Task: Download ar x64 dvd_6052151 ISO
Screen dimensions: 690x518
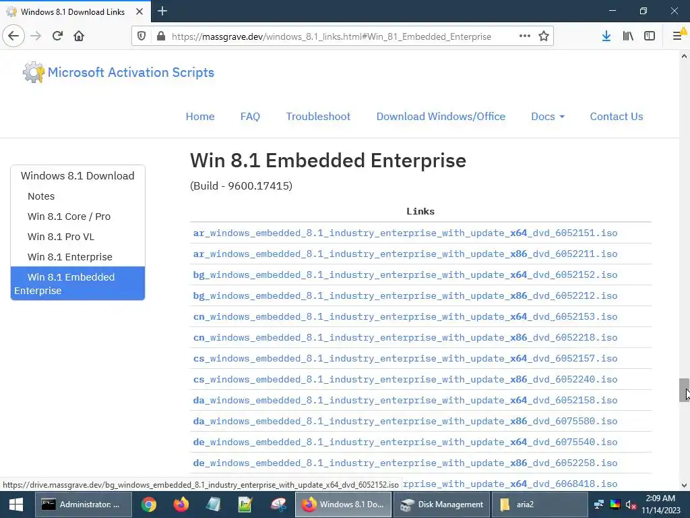Action: coord(405,233)
